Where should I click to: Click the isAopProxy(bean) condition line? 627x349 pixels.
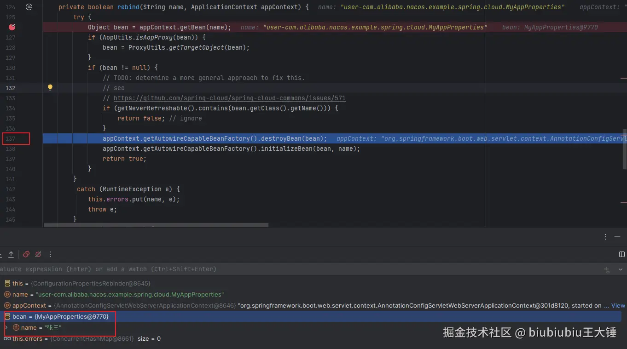pos(146,37)
